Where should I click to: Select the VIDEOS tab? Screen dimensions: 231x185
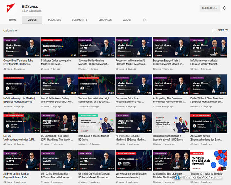tap(32, 20)
